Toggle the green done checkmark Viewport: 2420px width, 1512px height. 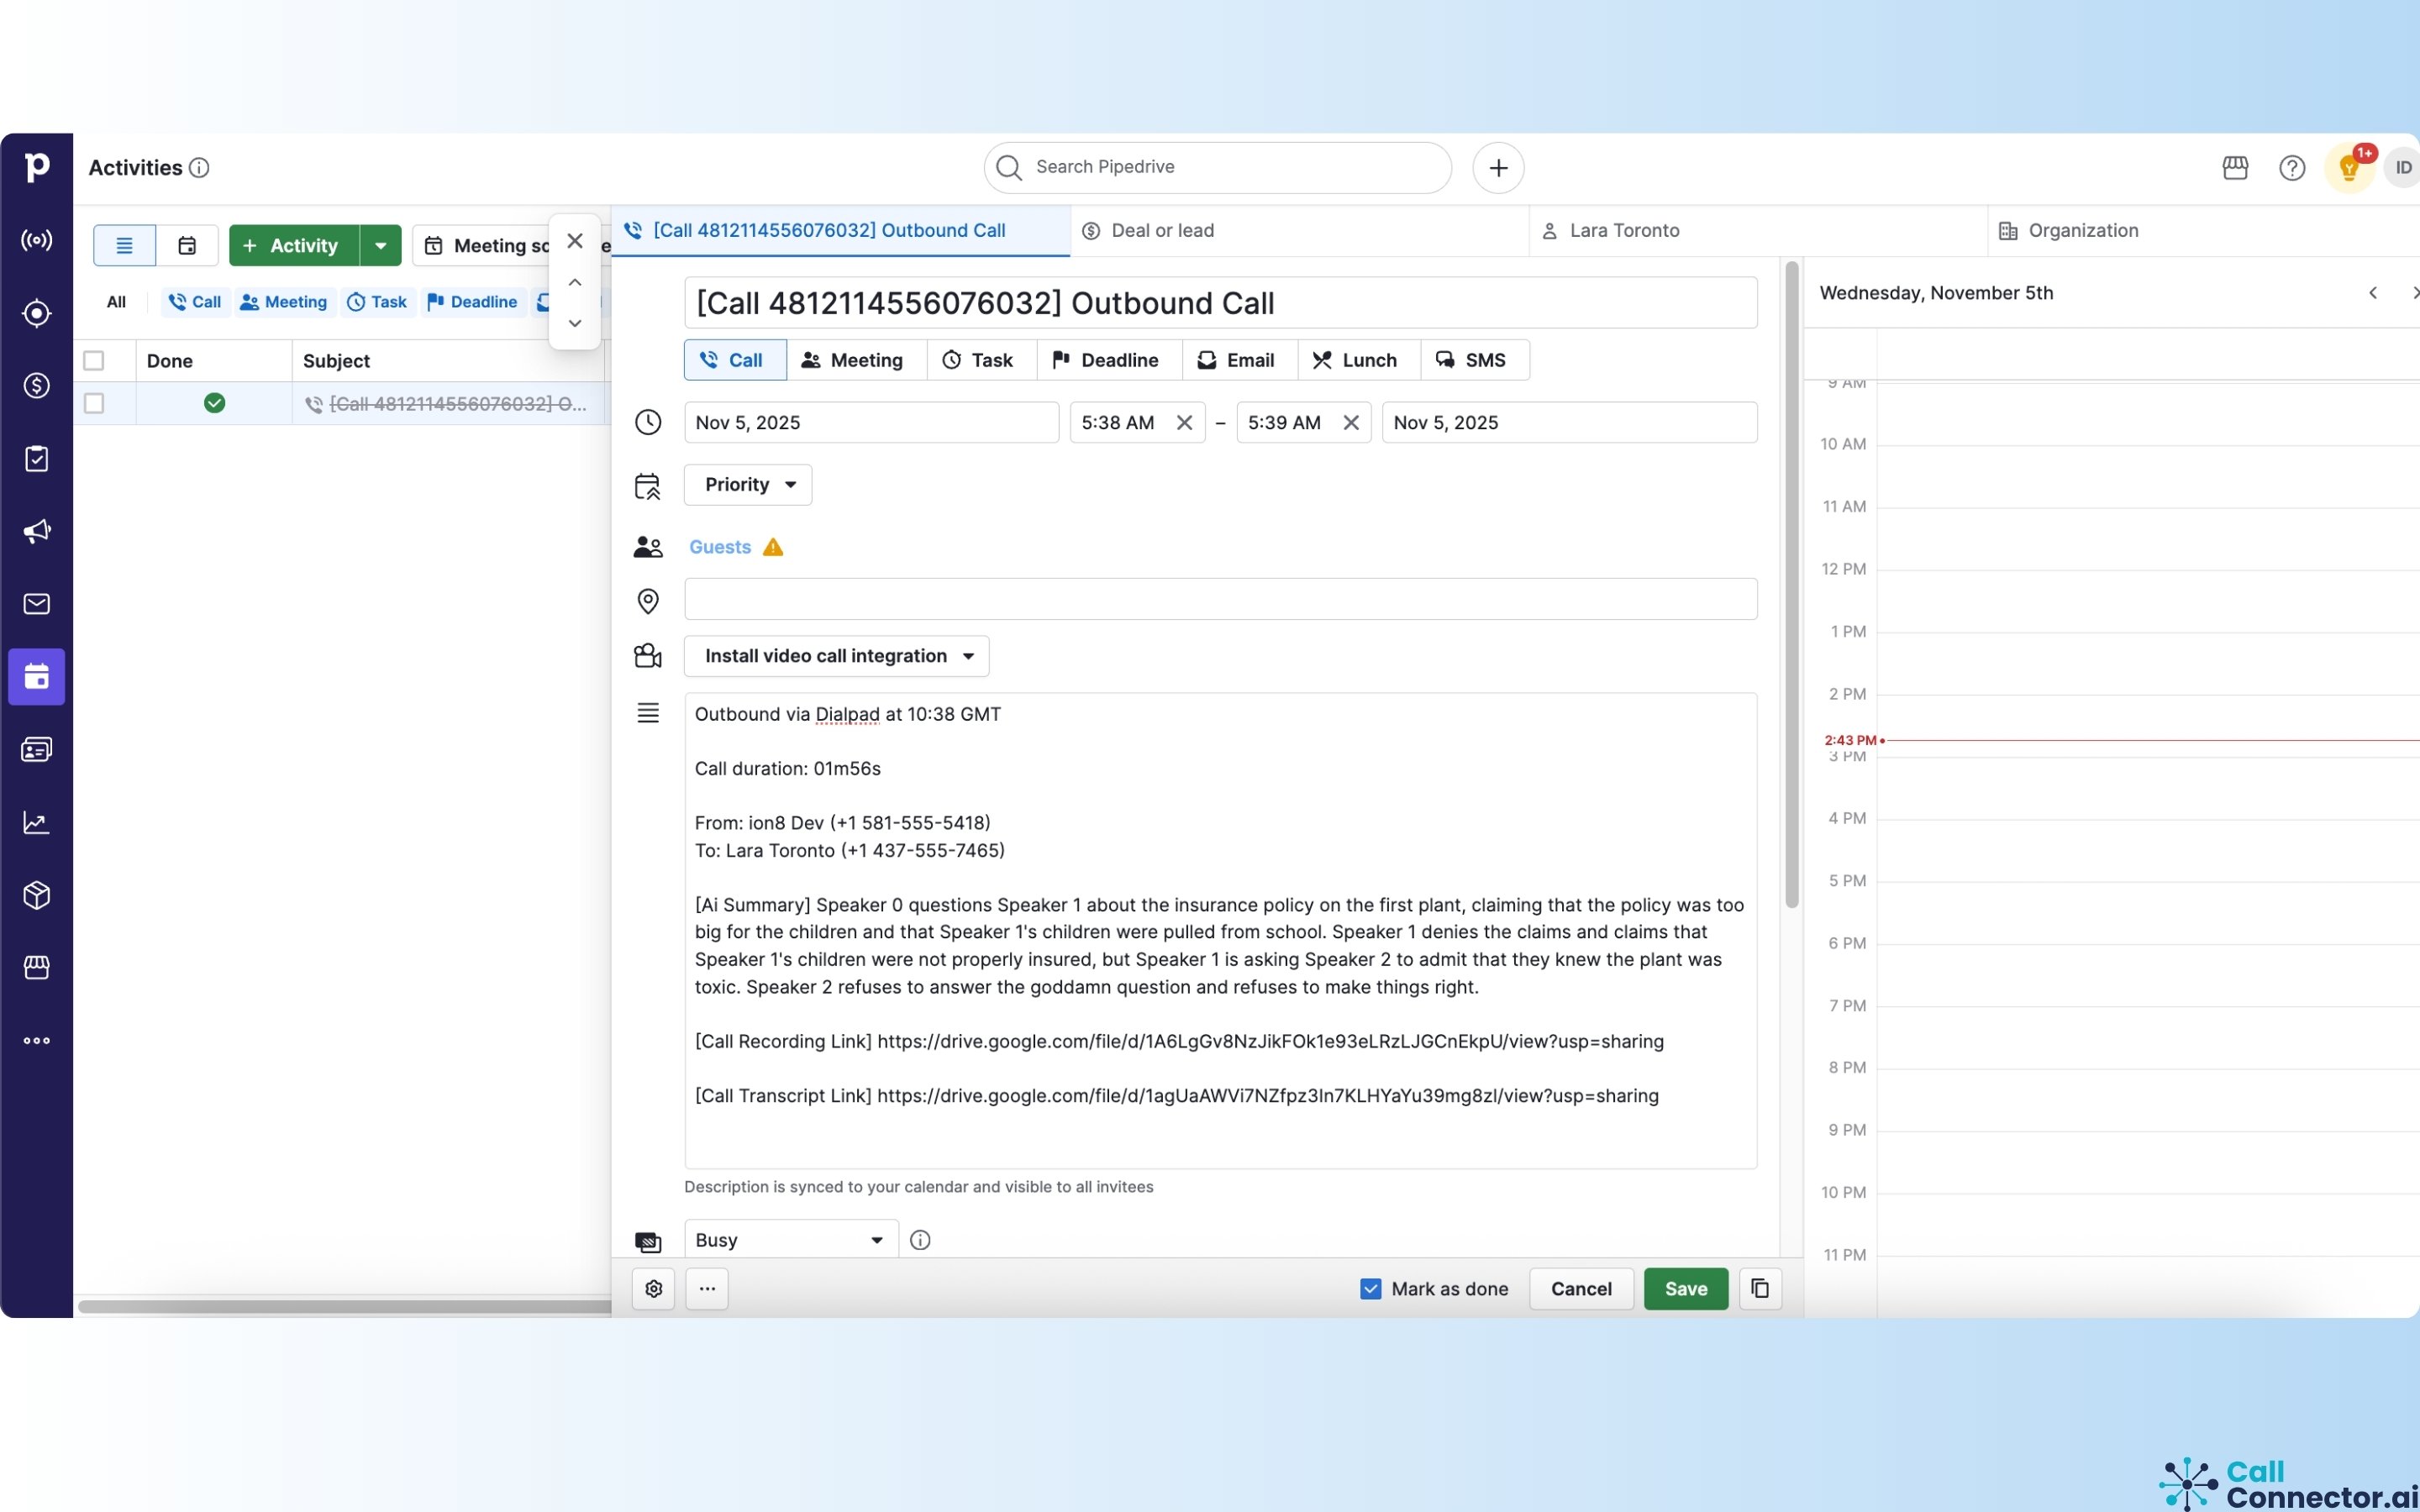point(214,403)
